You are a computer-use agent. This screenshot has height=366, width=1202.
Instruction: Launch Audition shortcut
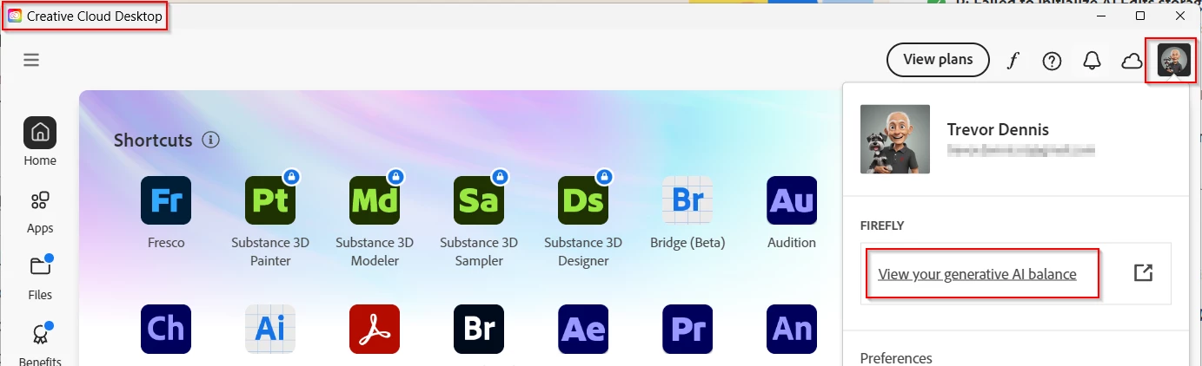click(x=792, y=200)
